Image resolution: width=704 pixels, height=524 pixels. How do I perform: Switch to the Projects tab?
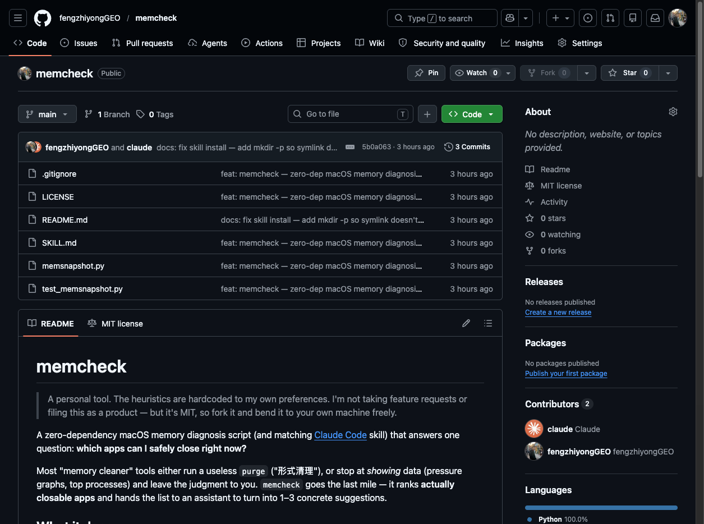pos(319,43)
